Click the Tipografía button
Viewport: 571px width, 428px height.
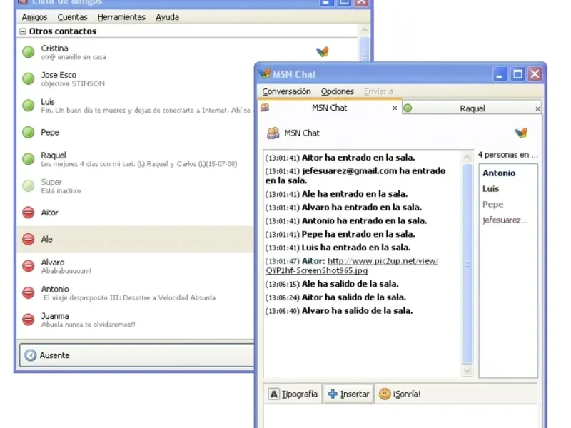point(293,394)
